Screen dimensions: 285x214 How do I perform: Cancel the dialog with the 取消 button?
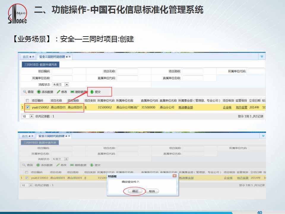coord(152,191)
